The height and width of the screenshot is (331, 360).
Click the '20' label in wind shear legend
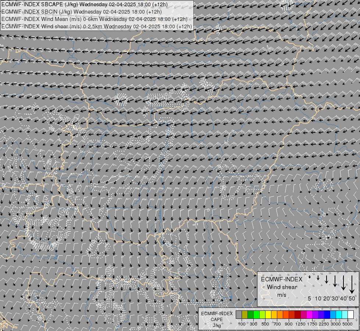click(327, 298)
